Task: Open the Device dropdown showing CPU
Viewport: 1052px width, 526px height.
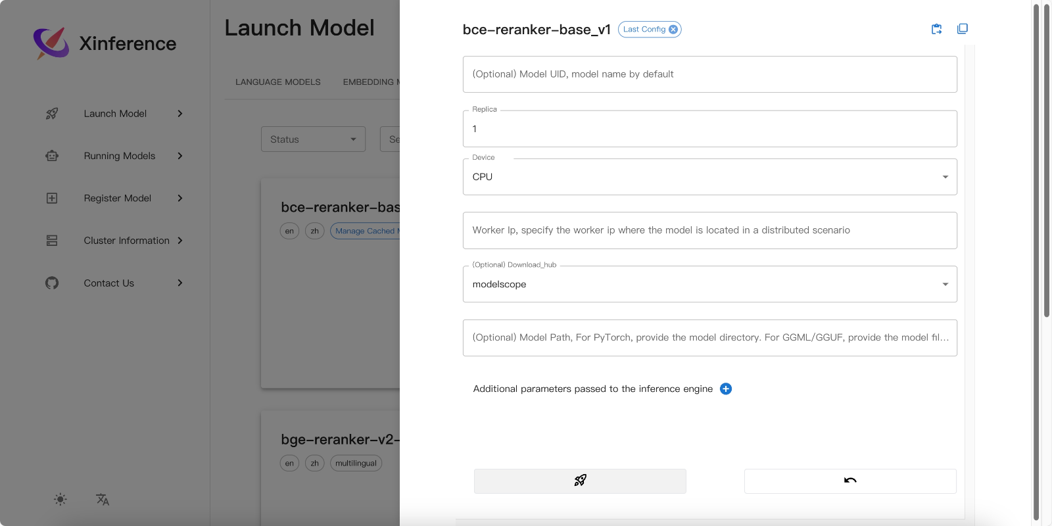Action: (x=710, y=177)
